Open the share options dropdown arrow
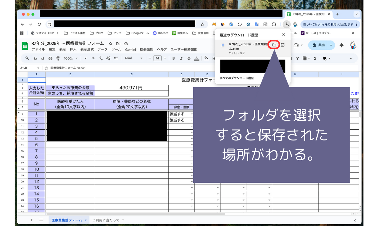The width and height of the screenshot is (386, 226). (331, 45)
